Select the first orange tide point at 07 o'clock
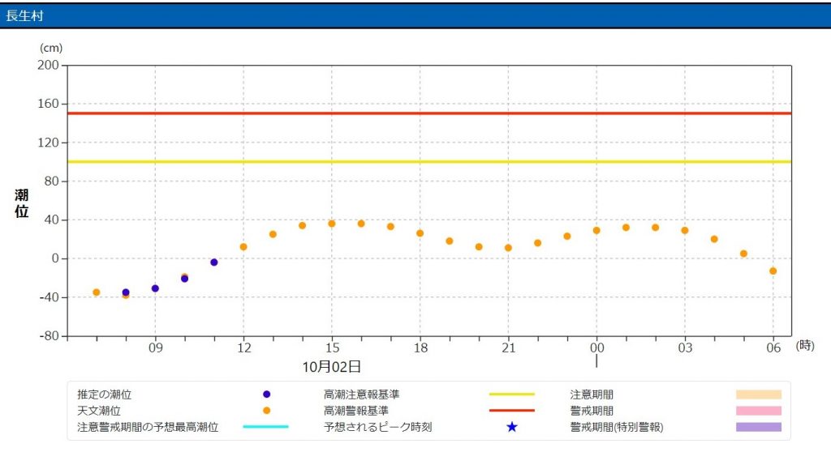The width and height of the screenshot is (831, 452). 97,292
